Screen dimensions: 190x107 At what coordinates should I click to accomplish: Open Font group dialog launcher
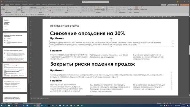[52, 12]
